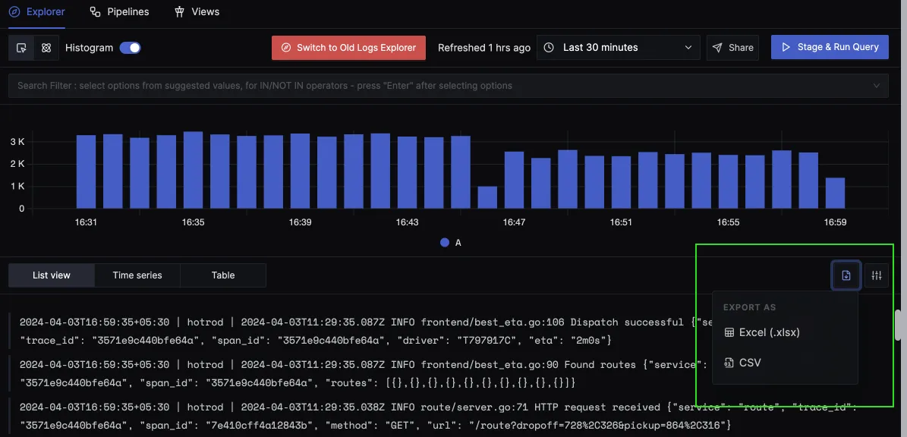Viewport: 907px width, 437px height.
Task: Select the List view tab
Action: coord(52,275)
